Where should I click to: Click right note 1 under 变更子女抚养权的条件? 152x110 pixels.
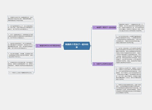[x=128, y=39]
